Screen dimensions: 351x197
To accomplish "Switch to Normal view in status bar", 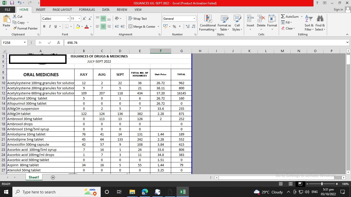I will [x=281, y=184].
